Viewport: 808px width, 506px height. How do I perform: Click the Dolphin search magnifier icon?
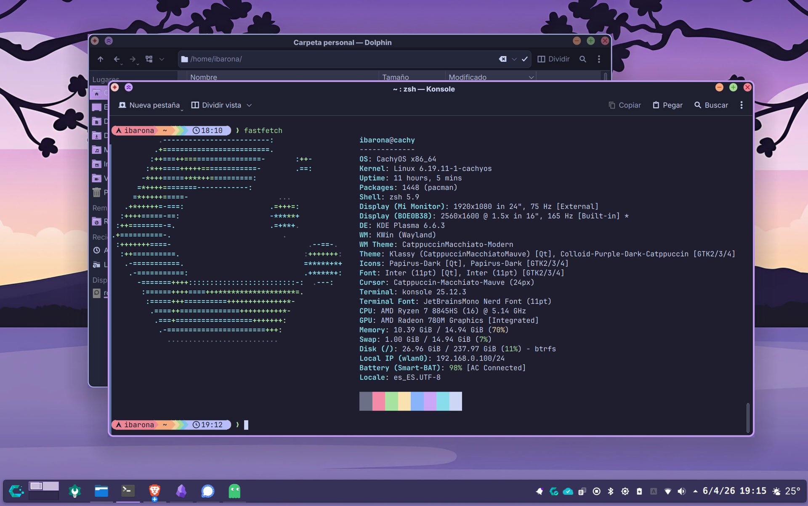(582, 59)
